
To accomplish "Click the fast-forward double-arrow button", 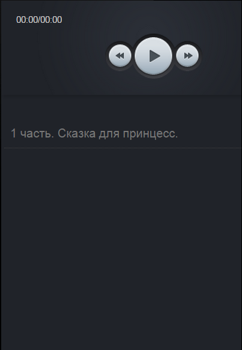I will [x=187, y=56].
